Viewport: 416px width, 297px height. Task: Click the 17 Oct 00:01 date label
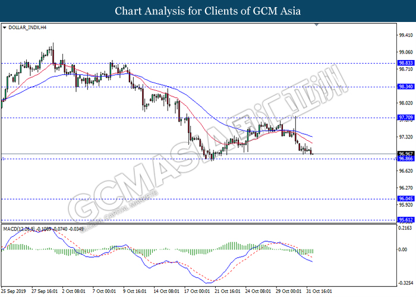click(197, 290)
